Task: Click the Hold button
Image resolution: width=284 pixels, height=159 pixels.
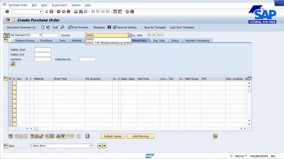Action: (x=55, y=27)
